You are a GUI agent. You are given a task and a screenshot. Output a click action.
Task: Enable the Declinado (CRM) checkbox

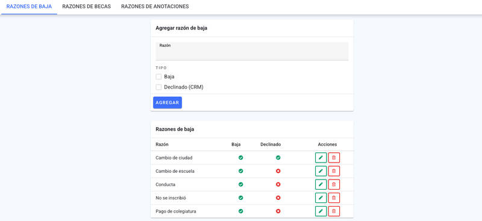click(158, 87)
